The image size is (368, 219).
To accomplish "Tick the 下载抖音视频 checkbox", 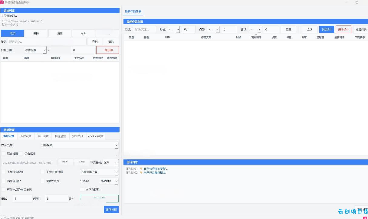I will point(3,172).
